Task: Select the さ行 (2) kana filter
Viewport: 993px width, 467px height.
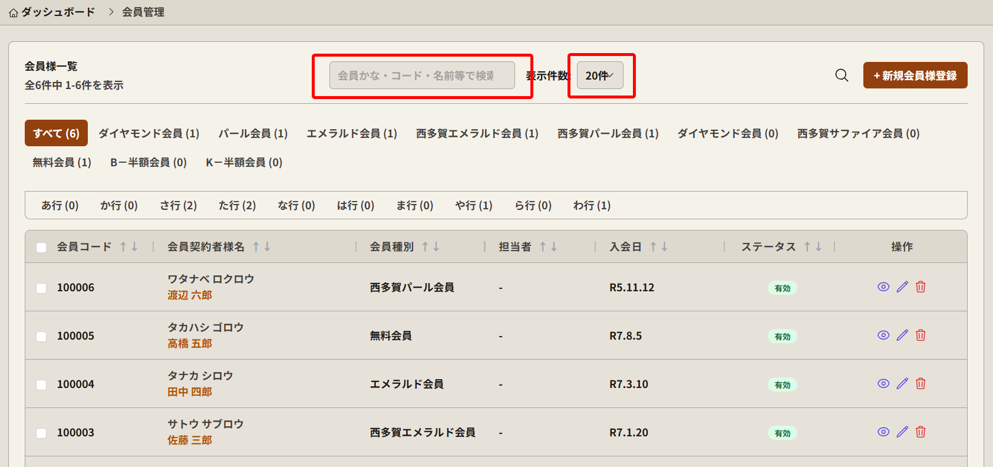Action: (178, 206)
